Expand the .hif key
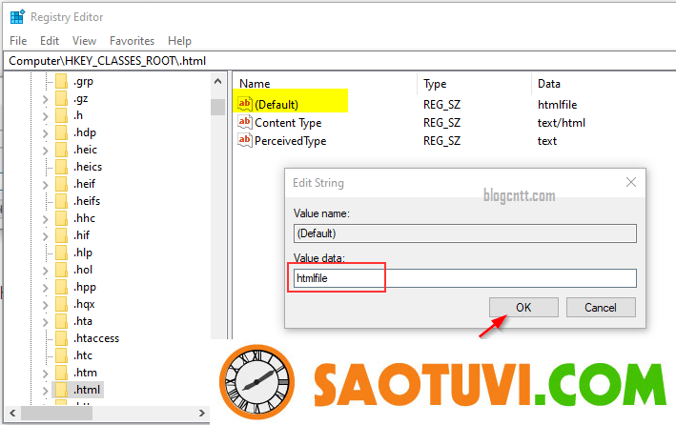 pos(45,236)
